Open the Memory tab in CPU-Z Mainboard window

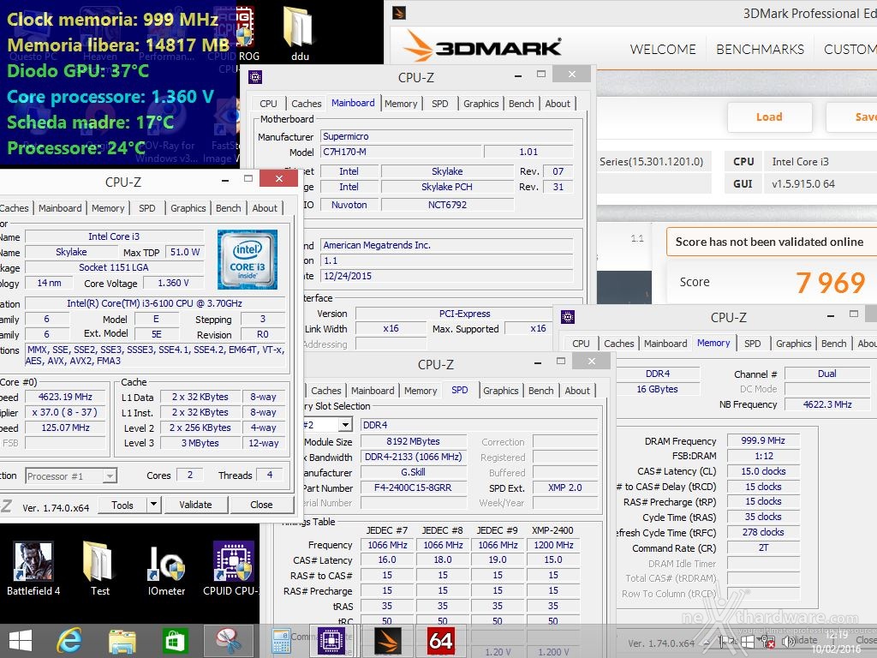click(x=401, y=104)
